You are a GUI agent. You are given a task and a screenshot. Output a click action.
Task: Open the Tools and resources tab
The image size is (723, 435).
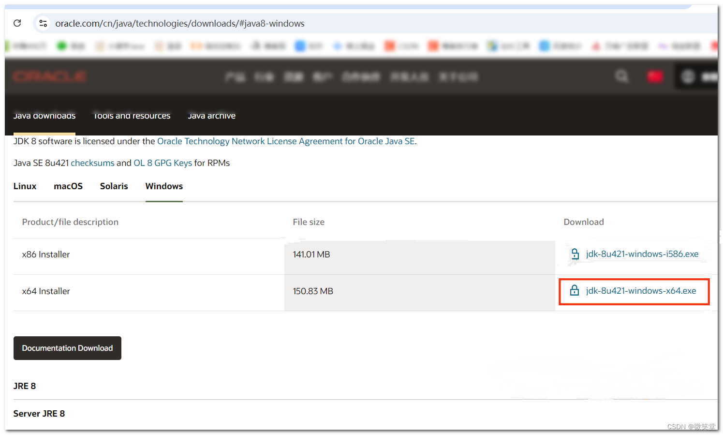tap(132, 116)
